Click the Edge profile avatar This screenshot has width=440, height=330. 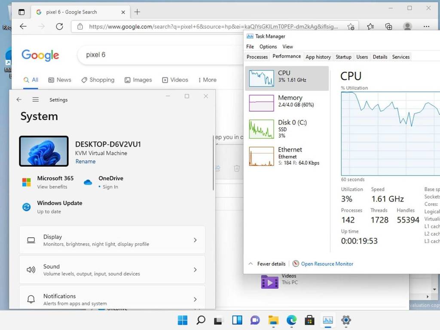407,26
